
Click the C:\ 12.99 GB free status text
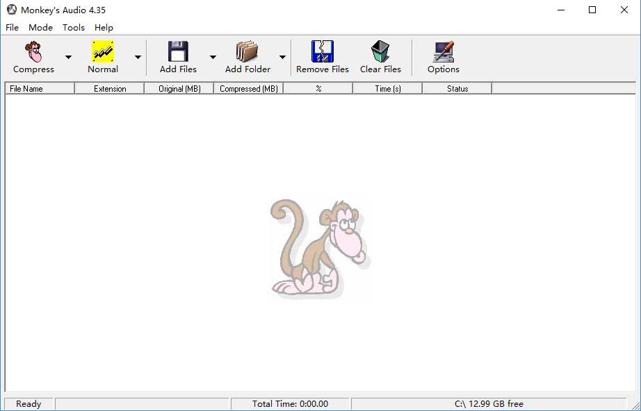coord(489,403)
